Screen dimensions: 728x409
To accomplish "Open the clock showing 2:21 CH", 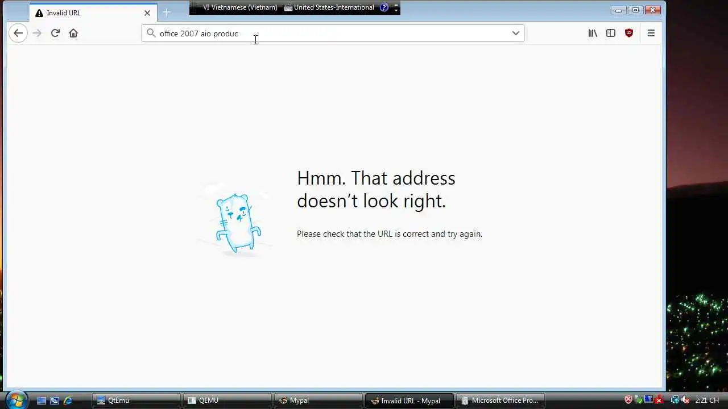I will click(707, 400).
